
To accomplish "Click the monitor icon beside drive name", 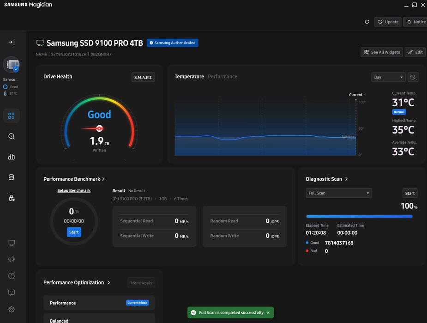I will pyautogui.click(x=40, y=43).
